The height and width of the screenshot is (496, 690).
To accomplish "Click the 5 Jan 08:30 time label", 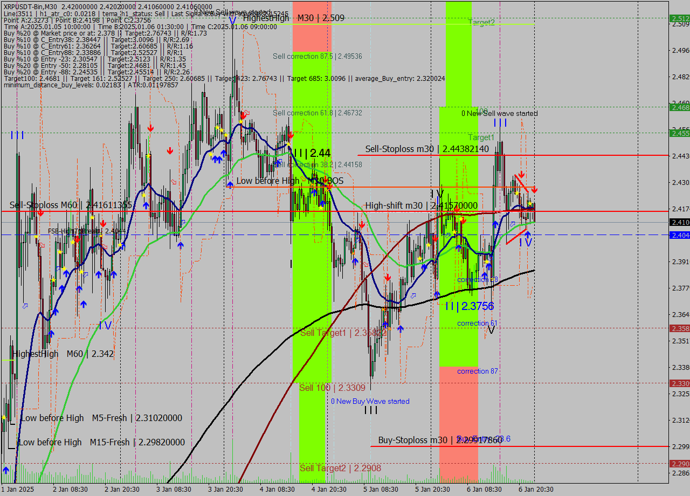I will [x=381, y=489].
